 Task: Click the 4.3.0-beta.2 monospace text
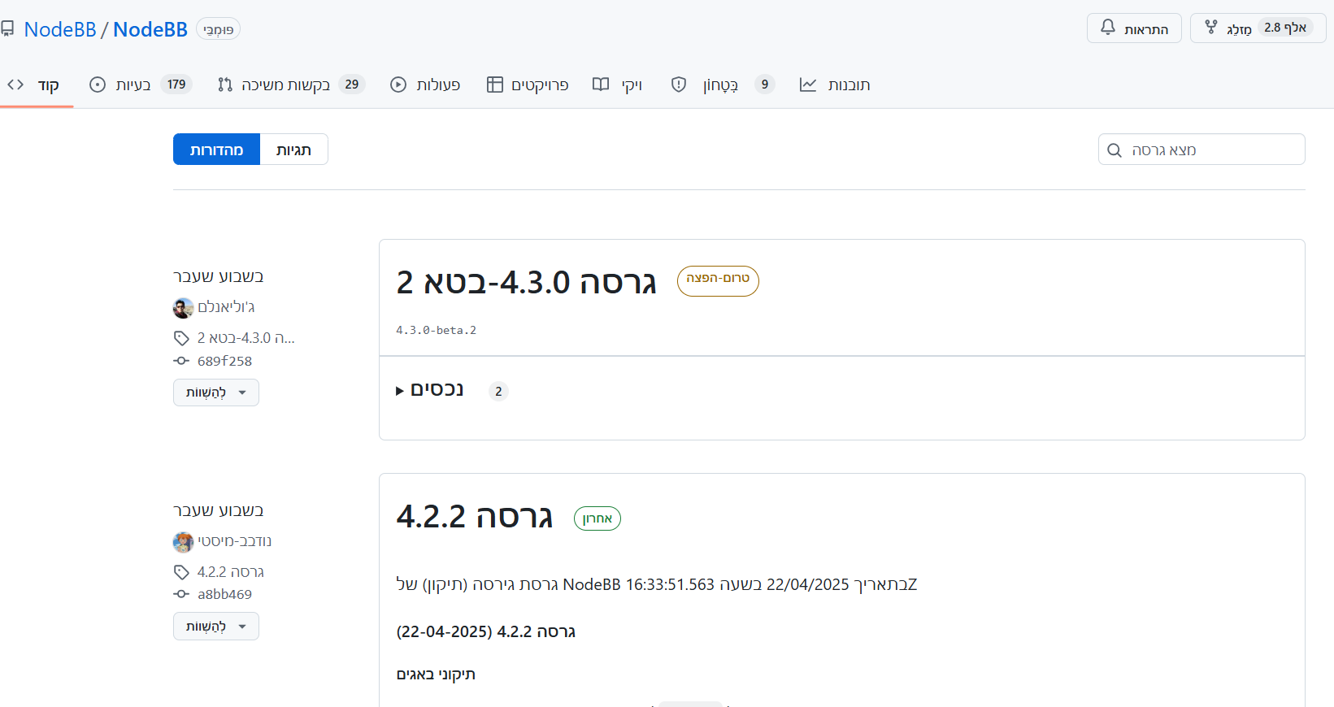pyautogui.click(x=437, y=330)
